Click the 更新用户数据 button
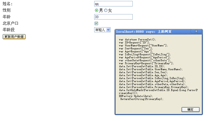This screenshot has height=121, width=214. [x=14, y=37]
